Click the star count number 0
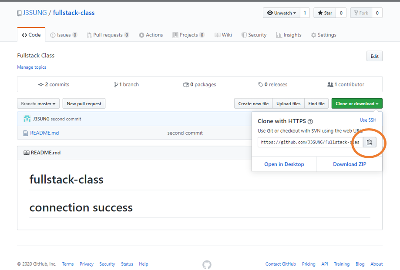 pyautogui.click(x=341, y=13)
